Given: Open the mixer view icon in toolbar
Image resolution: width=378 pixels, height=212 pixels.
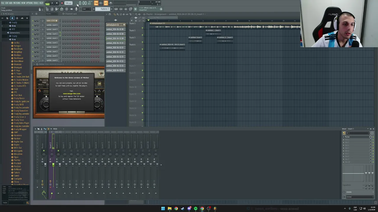Looking at the screenshot, I should (66, 9).
